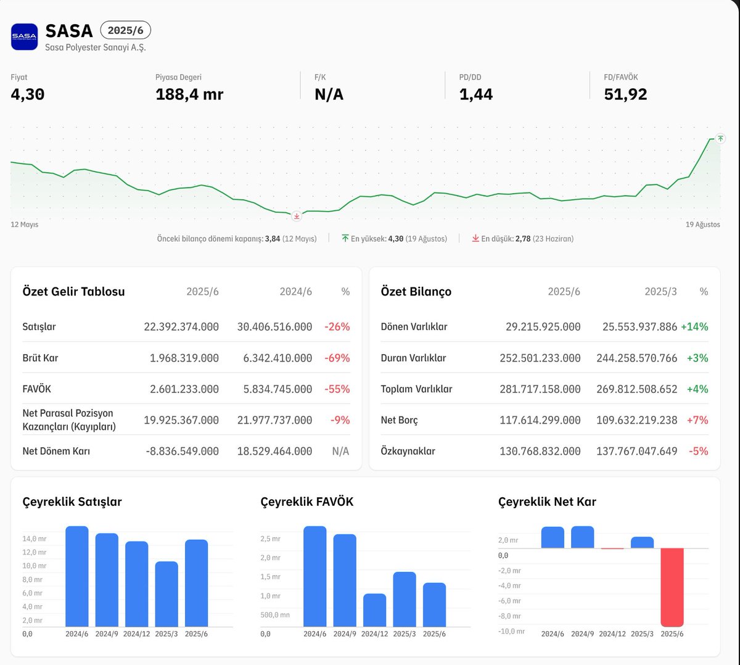Click the Fiyat value 4,30
The image size is (740, 665).
click(28, 94)
